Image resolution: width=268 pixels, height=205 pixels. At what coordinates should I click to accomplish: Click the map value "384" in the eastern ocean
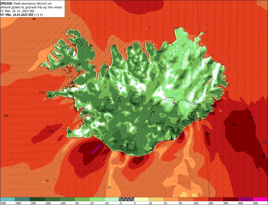click(x=234, y=125)
